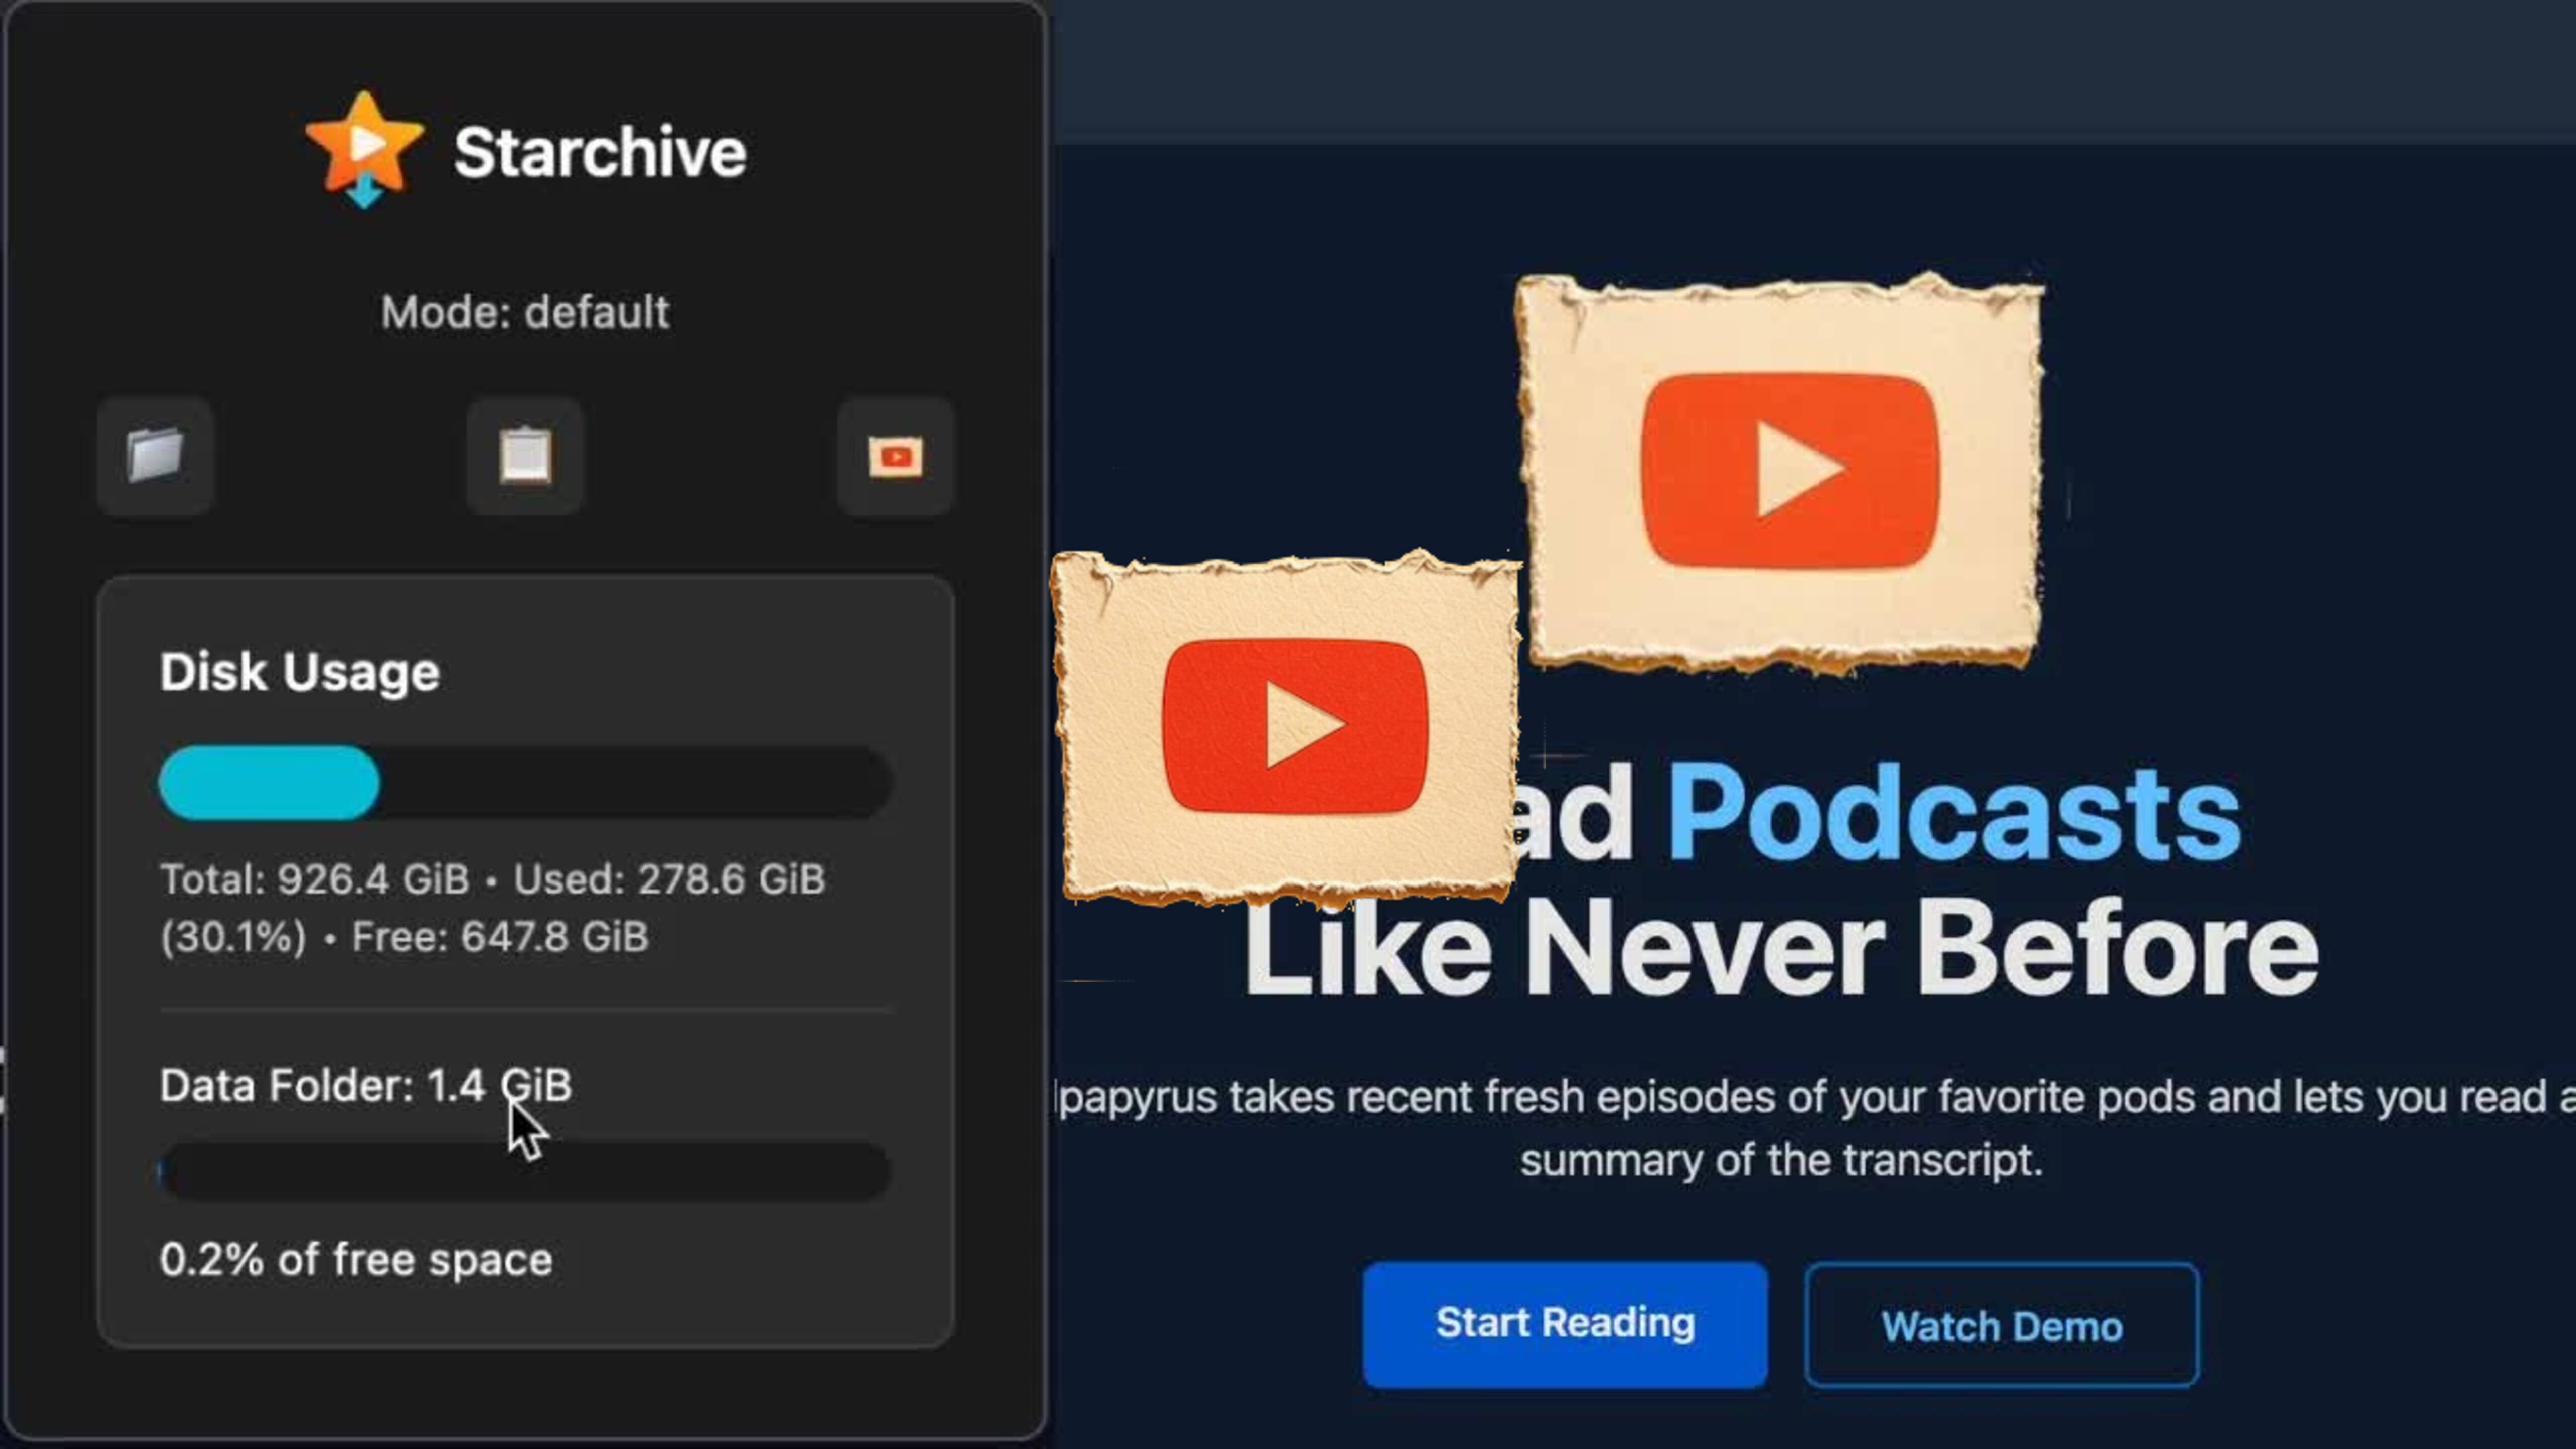This screenshot has height=1449, width=2576.
Task: Click the Start Reading button
Action: tap(1565, 1324)
